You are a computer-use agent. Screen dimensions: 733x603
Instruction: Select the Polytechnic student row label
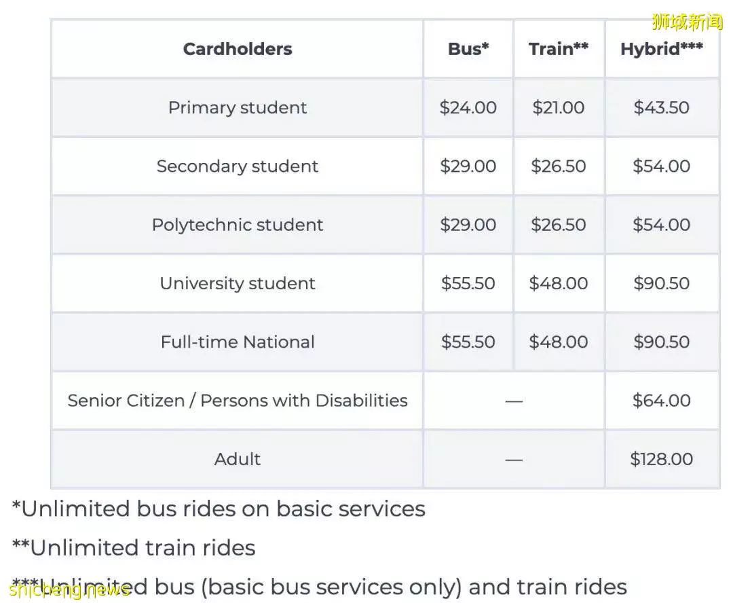tap(238, 225)
